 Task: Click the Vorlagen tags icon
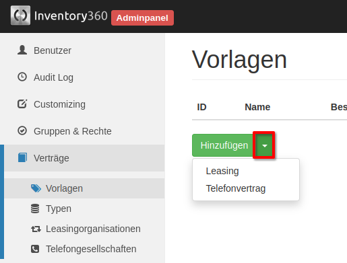(x=36, y=188)
